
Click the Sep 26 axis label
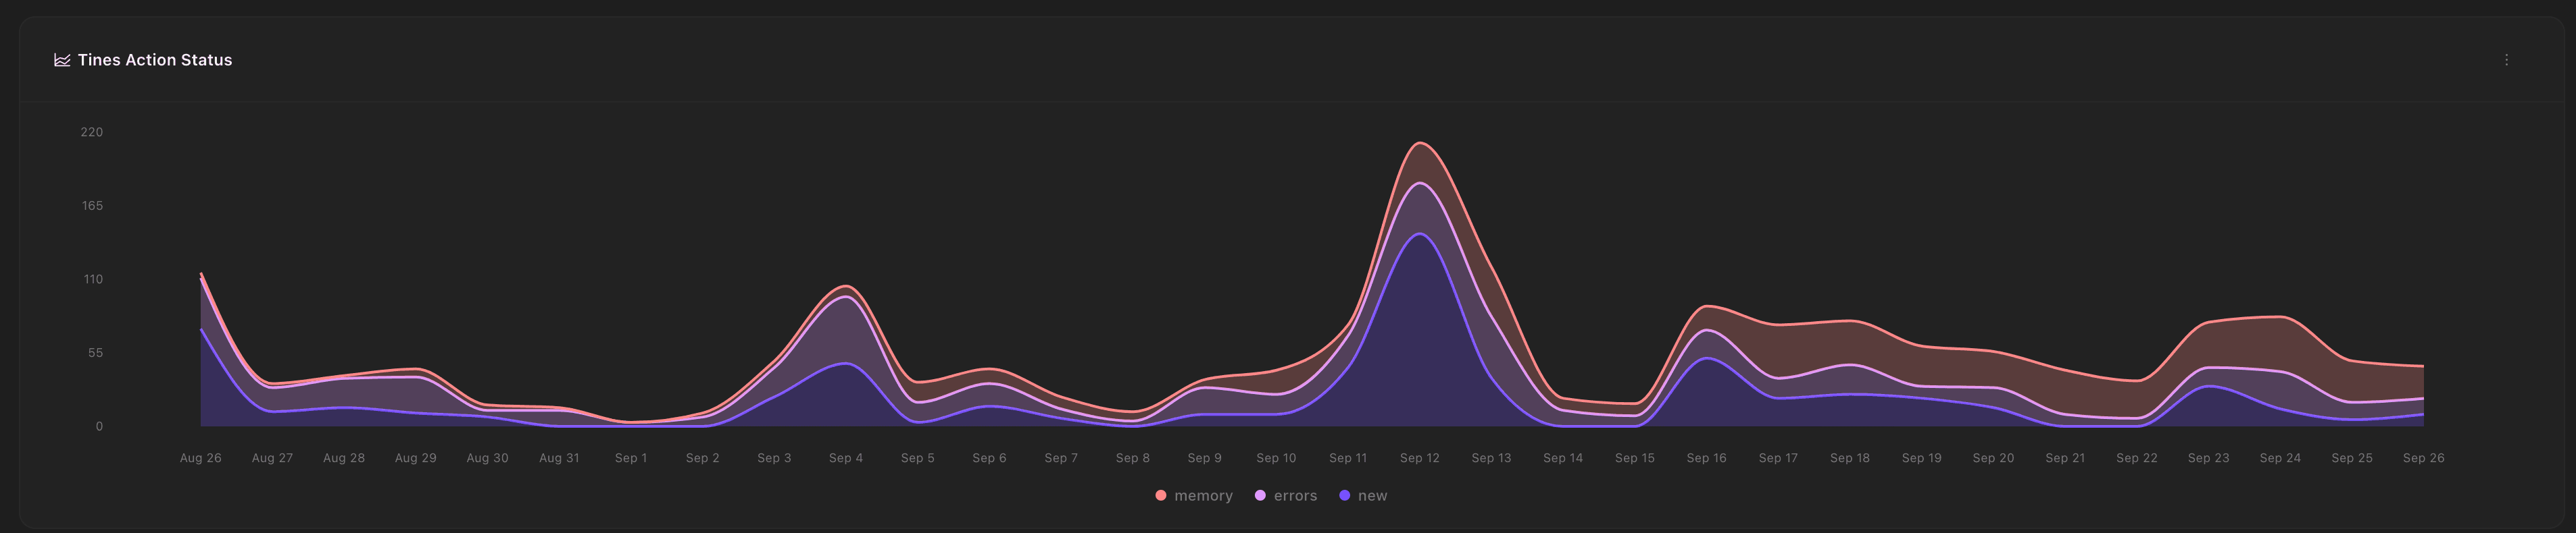click(2423, 458)
